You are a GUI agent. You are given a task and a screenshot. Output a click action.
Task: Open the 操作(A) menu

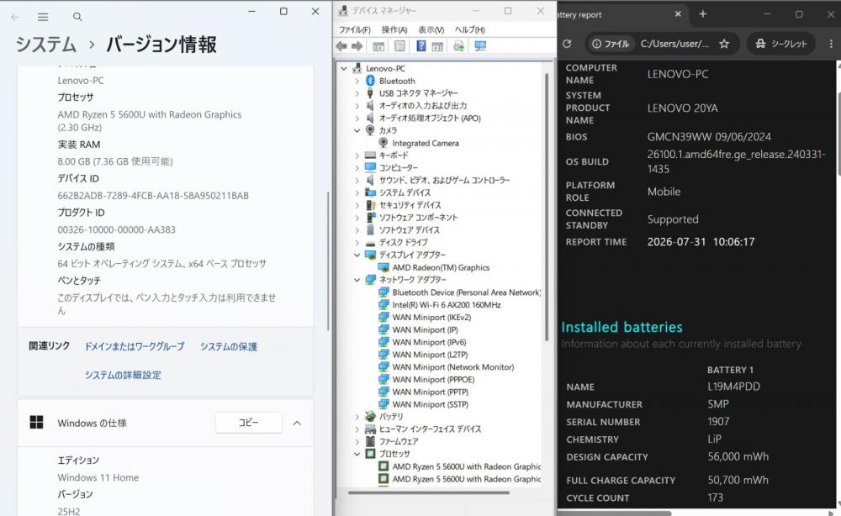coord(394,30)
